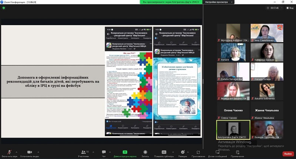The image size is (296, 159).
Task: Click the green encryption shield icon
Action: point(4,8)
